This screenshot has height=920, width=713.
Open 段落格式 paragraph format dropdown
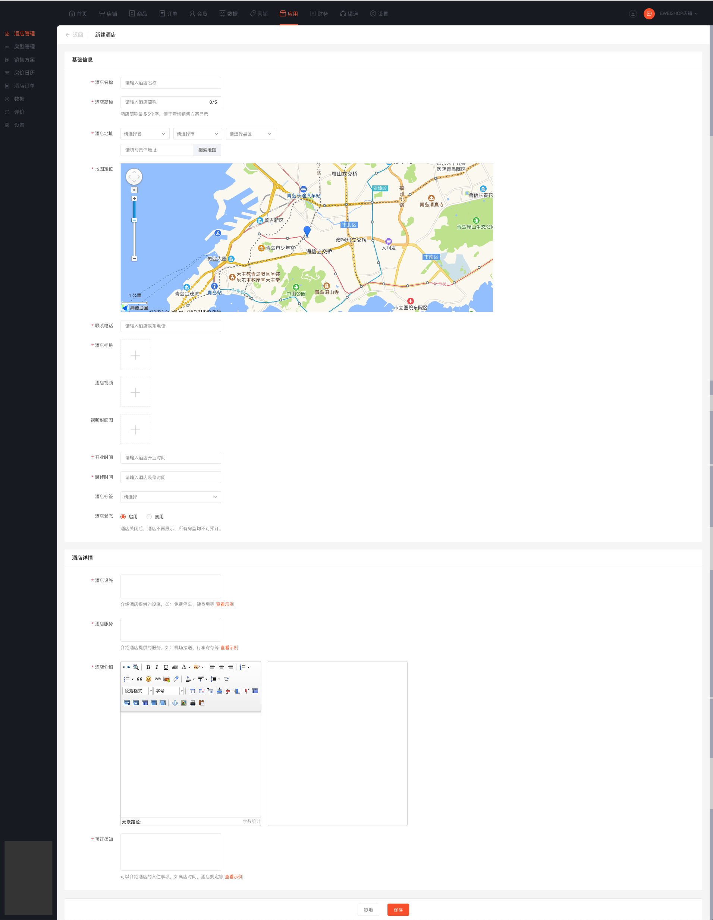[x=137, y=691]
